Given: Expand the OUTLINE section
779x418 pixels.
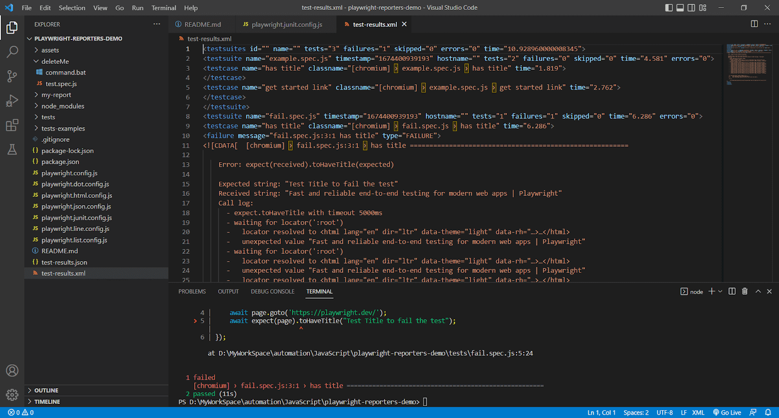Looking at the screenshot, I should pos(96,390).
